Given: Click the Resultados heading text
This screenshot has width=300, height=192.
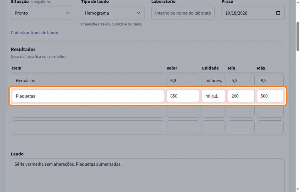Looking at the screenshot, I should coord(23,49).
